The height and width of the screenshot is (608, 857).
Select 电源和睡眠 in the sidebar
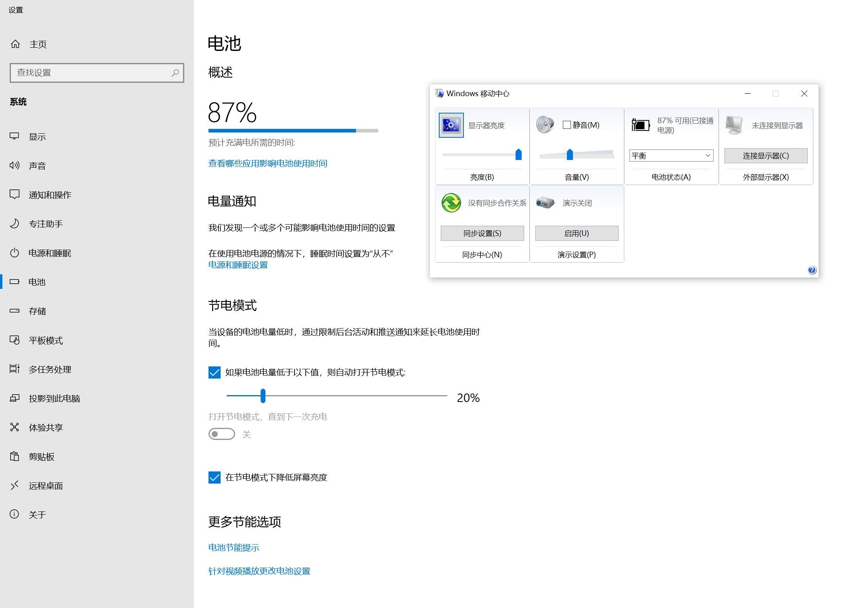pos(49,253)
